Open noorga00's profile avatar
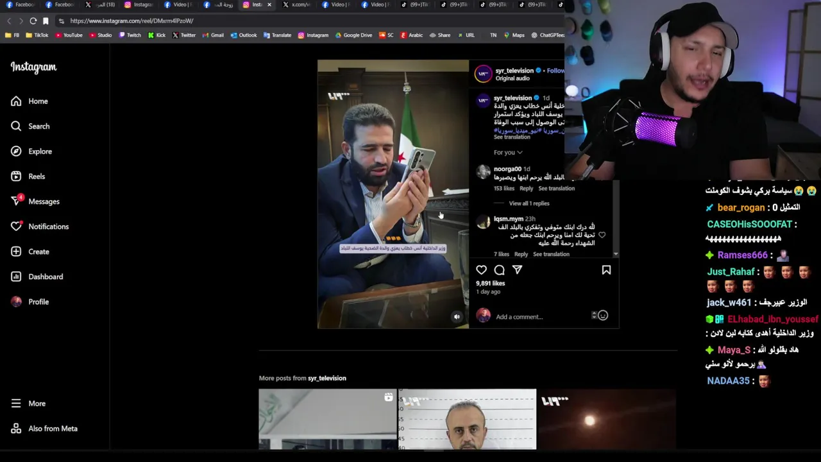 (483, 171)
